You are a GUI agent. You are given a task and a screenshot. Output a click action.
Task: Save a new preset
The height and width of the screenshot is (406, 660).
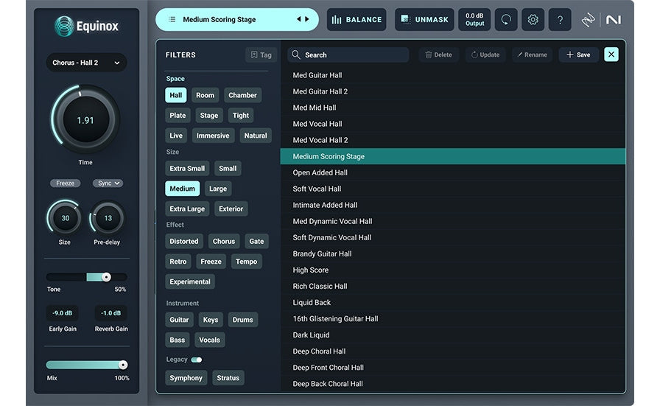(578, 55)
